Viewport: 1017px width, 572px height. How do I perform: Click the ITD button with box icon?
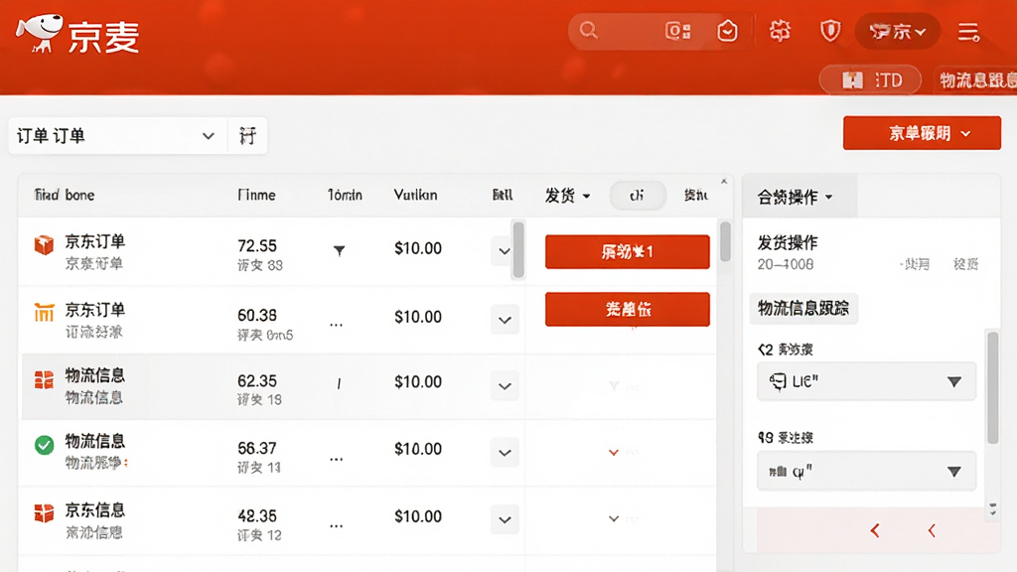pyautogui.click(x=870, y=79)
